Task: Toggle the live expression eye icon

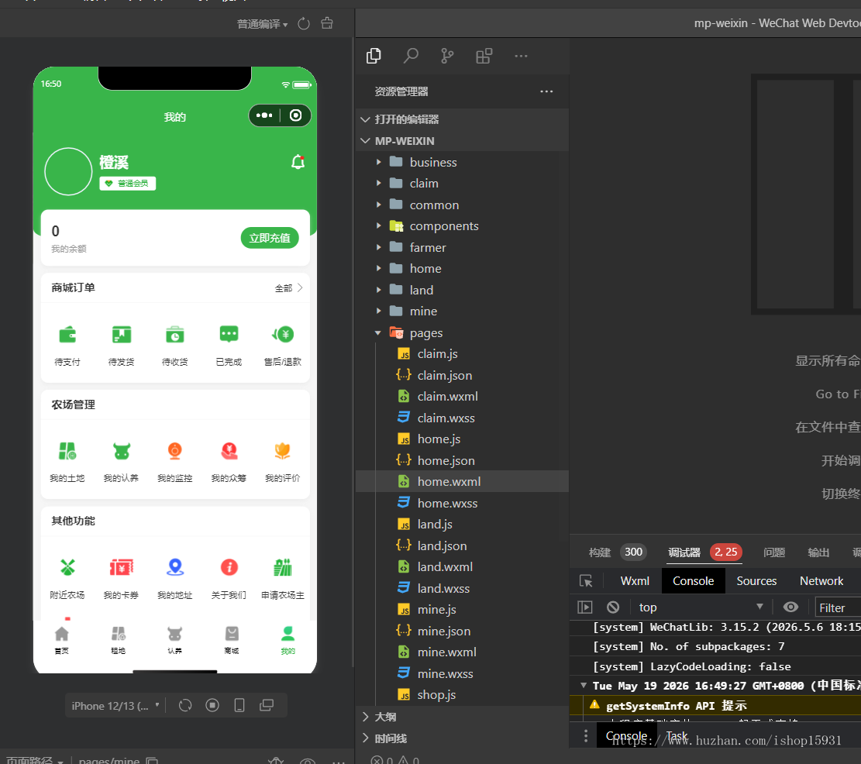Action: pyautogui.click(x=790, y=607)
